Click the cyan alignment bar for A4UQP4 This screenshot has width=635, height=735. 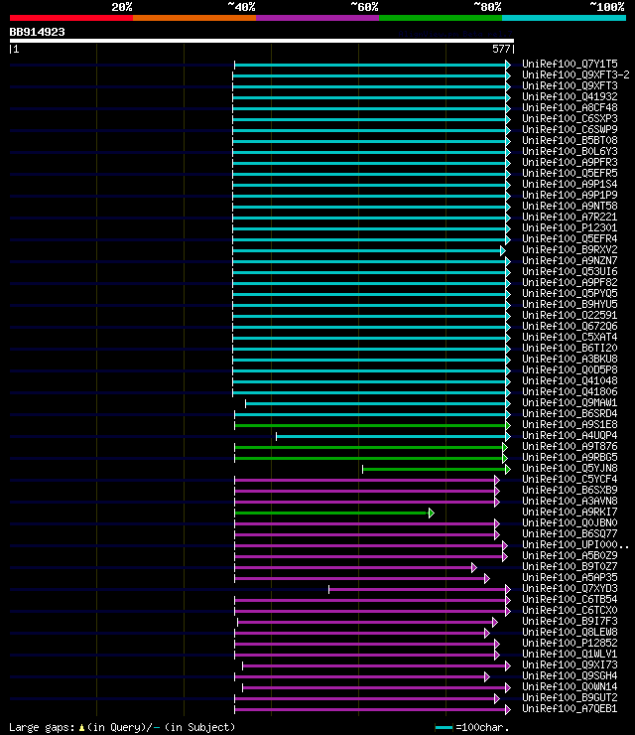391,436
